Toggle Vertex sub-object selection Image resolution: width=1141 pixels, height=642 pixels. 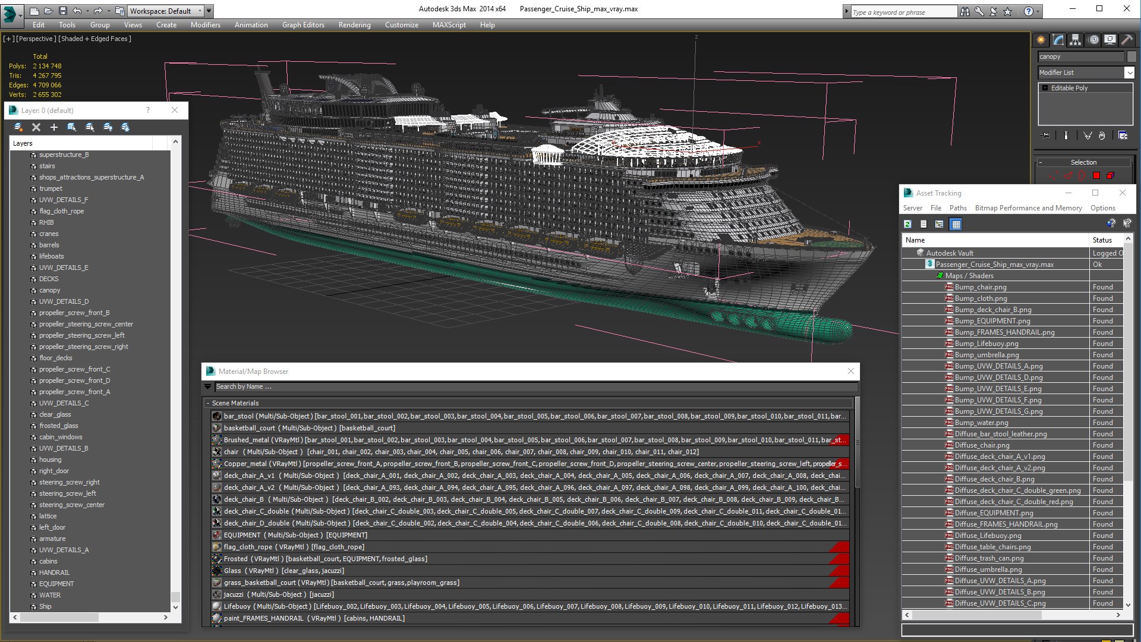[1053, 175]
